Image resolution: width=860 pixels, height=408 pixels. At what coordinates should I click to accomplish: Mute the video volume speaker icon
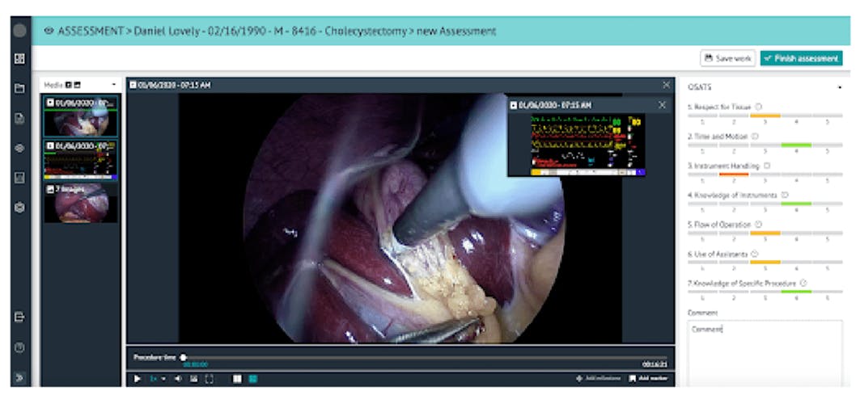click(178, 378)
